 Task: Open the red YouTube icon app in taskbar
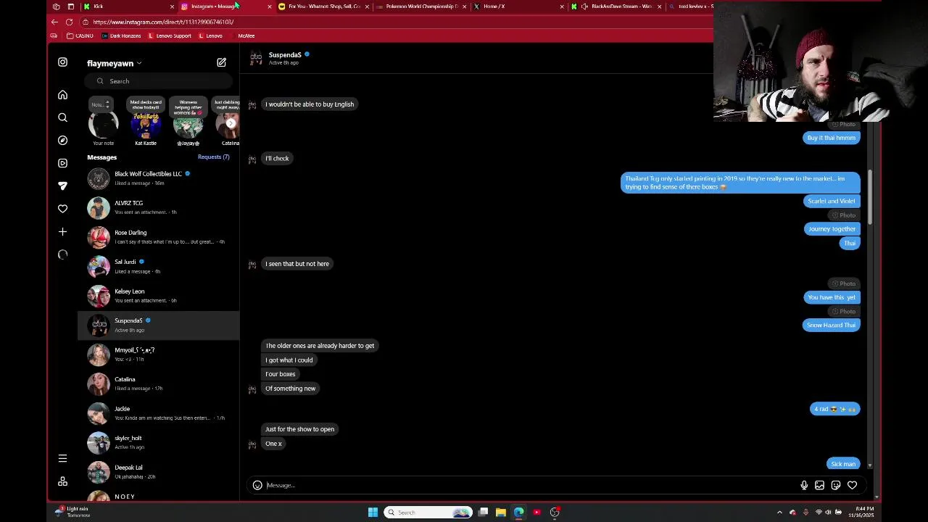click(x=536, y=513)
